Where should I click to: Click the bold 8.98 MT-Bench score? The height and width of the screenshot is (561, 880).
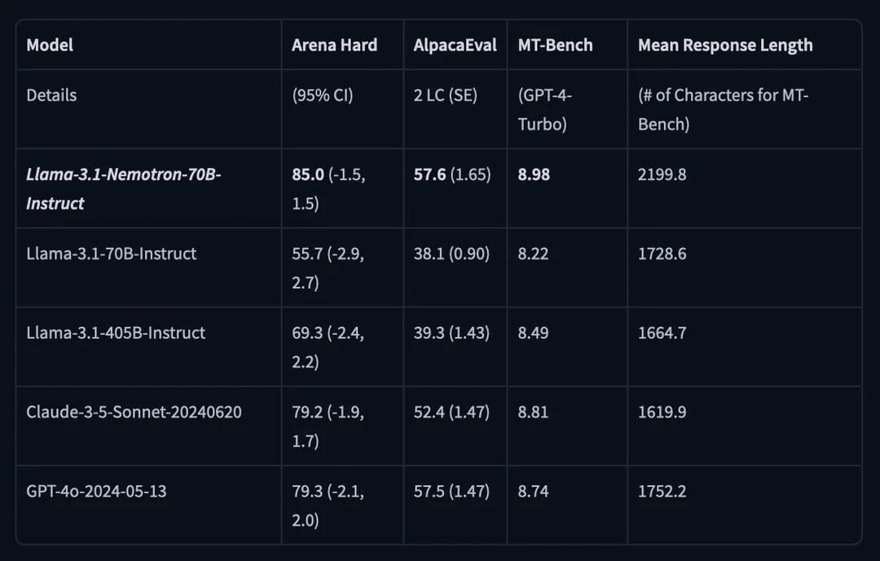pos(534,174)
